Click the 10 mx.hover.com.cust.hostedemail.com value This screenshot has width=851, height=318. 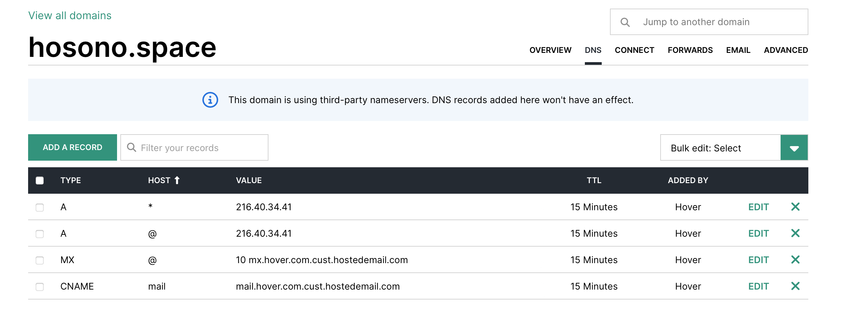[x=322, y=260]
